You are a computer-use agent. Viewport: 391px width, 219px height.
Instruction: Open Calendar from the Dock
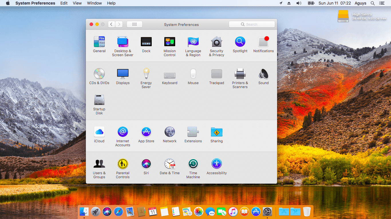[x=153, y=212]
